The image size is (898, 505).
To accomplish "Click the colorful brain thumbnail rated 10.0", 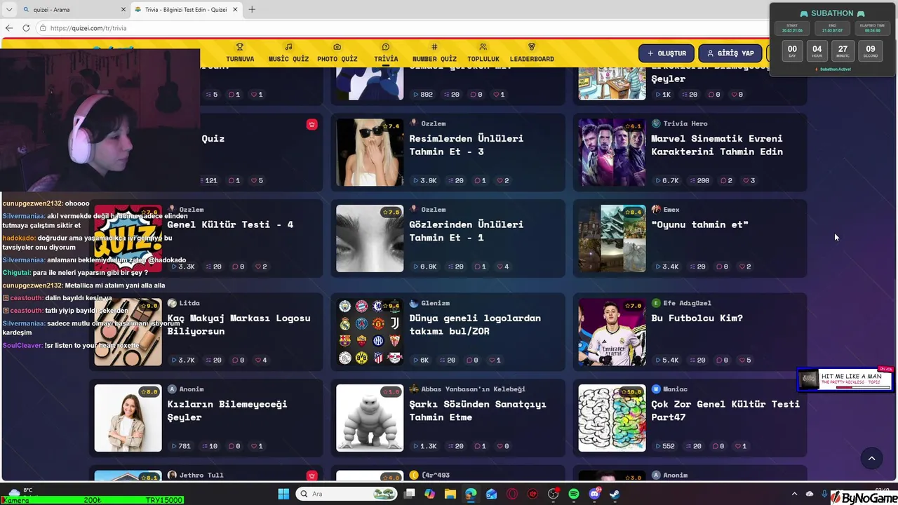I will pos(612,418).
